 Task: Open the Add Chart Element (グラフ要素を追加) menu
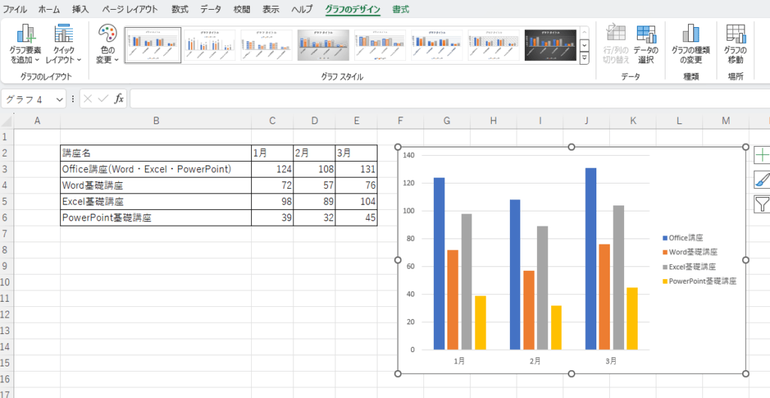tap(25, 44)
